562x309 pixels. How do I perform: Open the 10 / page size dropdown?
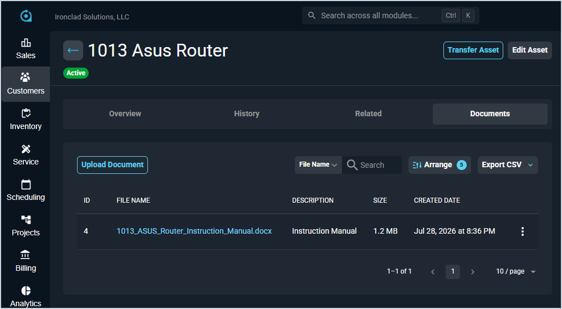click(x=516, y=272)
